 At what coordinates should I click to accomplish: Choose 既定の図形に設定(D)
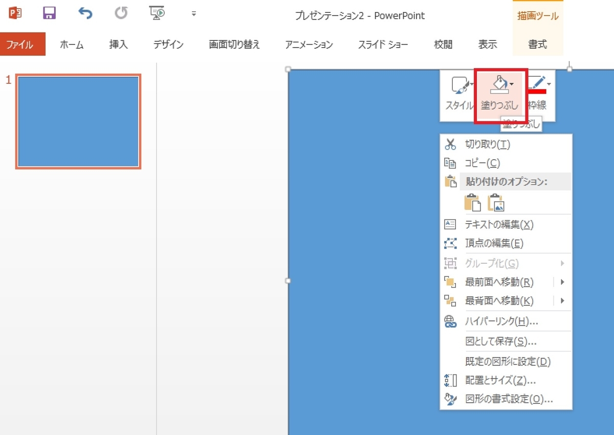pos(506,362)
